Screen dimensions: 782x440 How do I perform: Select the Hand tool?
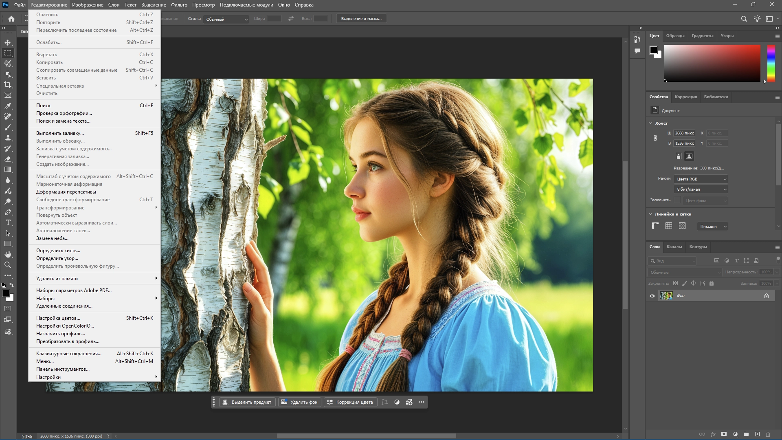[8, 255]
